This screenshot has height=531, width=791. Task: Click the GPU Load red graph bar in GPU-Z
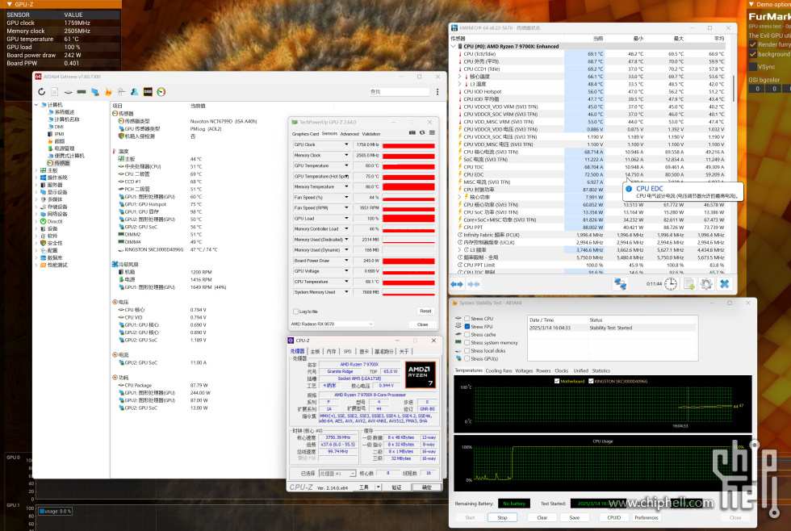coord(408,219)
